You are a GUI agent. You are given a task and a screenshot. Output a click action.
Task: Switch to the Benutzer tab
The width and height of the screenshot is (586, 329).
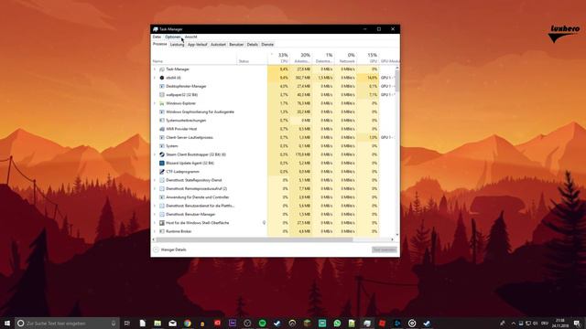coord(236,45)
